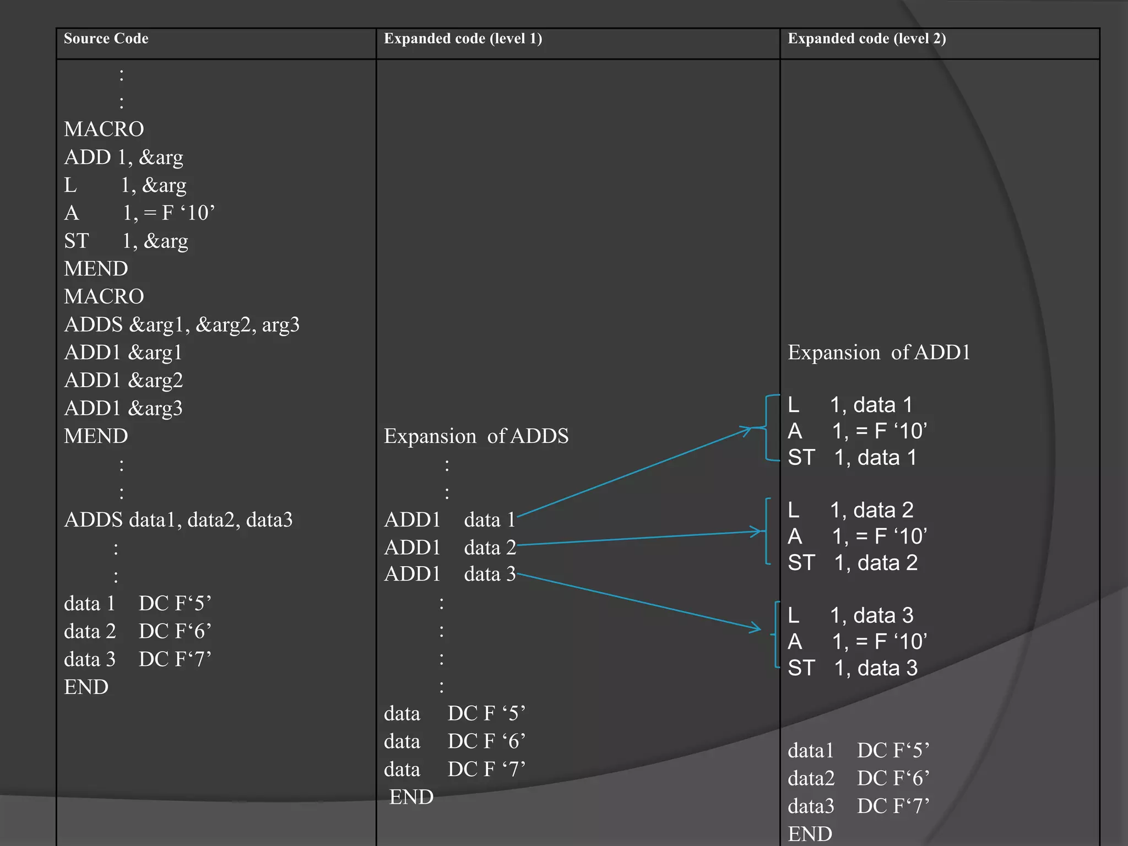Click the END statement in level 2 column
This screenshot has height=846, width=1128.
[x=809, y=834]
